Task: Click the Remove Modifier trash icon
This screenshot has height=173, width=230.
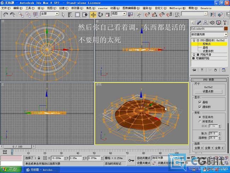Action: tap(215, 70)
